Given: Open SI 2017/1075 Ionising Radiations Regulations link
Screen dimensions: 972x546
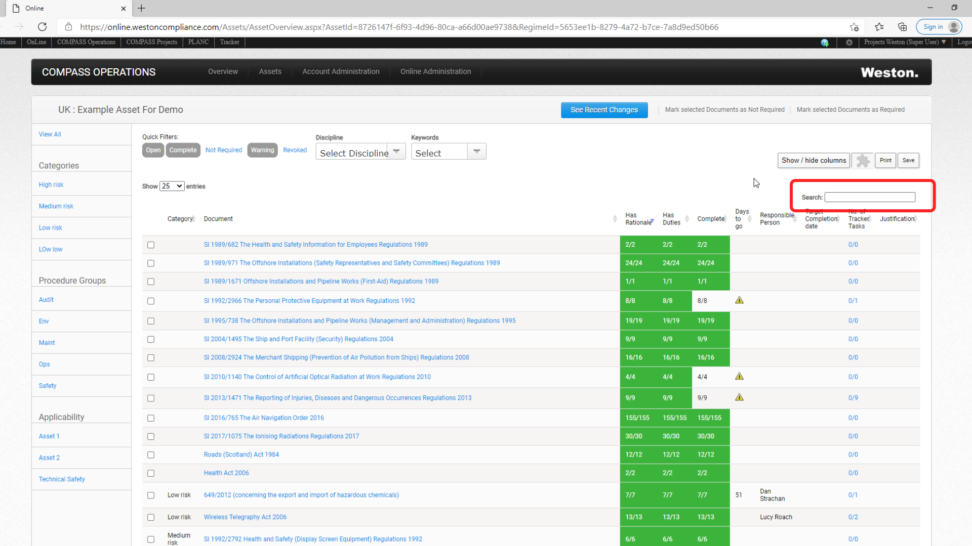Looking at the screenshot, I should [x=281, y=436].
